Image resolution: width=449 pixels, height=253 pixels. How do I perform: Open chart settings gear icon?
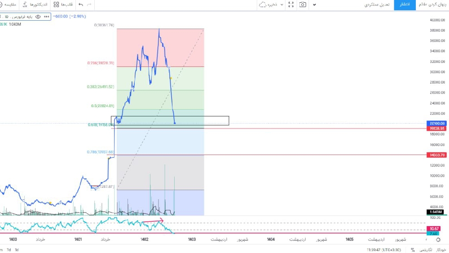438,240
